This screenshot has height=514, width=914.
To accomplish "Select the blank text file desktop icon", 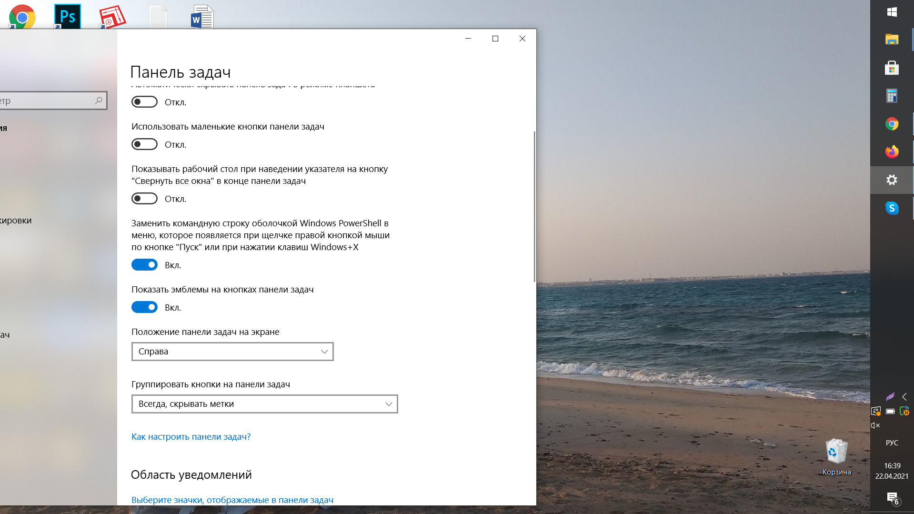I will click(158, 16).
